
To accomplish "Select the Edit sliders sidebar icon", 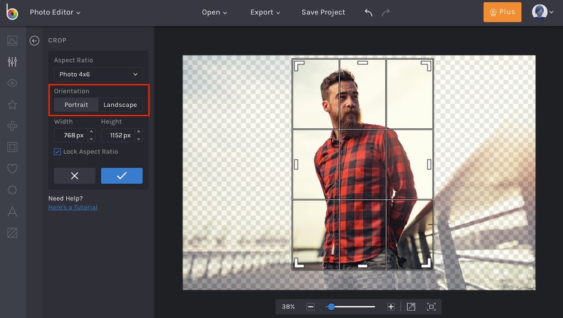I will (x=13, y=62).
